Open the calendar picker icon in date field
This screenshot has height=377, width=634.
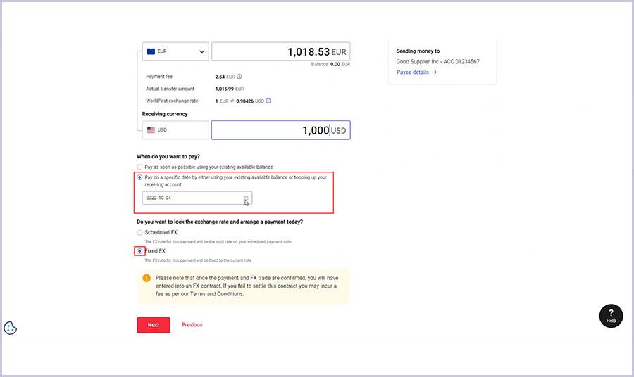click(246, 198)
